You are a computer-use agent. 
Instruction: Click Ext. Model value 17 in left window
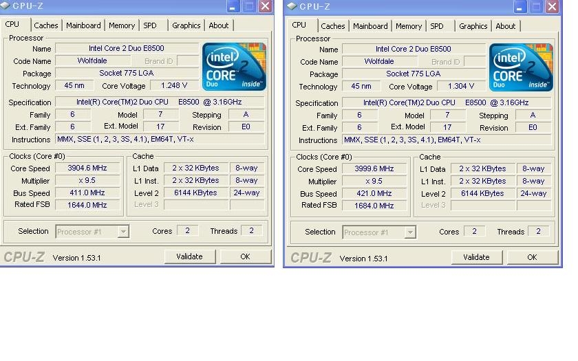(160, 127)
